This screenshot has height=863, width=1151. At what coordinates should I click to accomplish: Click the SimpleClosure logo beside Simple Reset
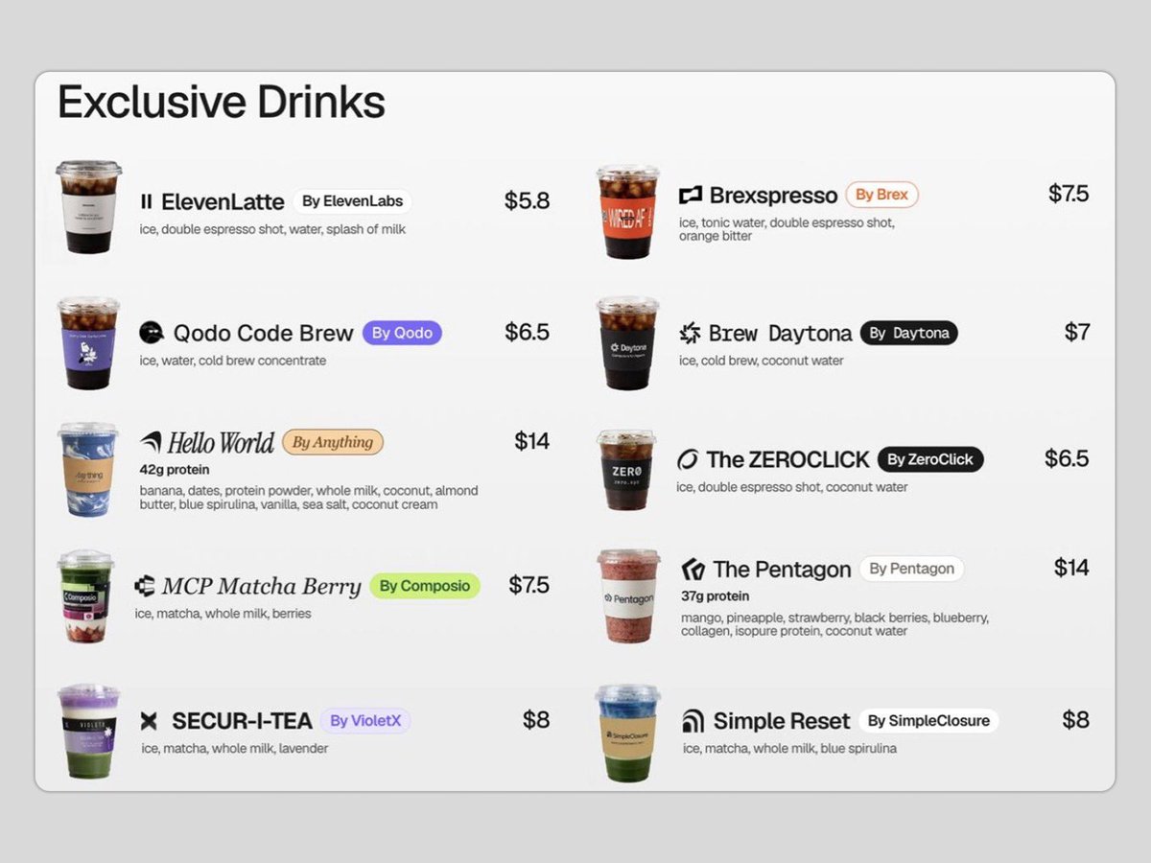pyautogui.click(x=693, y=721)
